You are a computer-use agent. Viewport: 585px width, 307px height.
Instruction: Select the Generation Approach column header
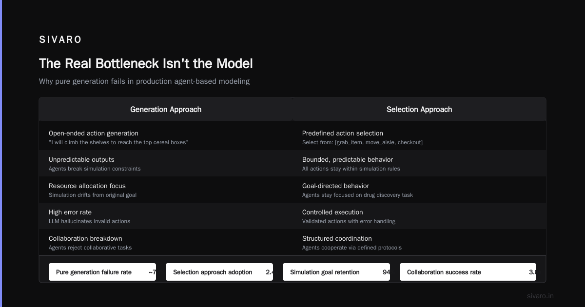click(x=166, y=110)
